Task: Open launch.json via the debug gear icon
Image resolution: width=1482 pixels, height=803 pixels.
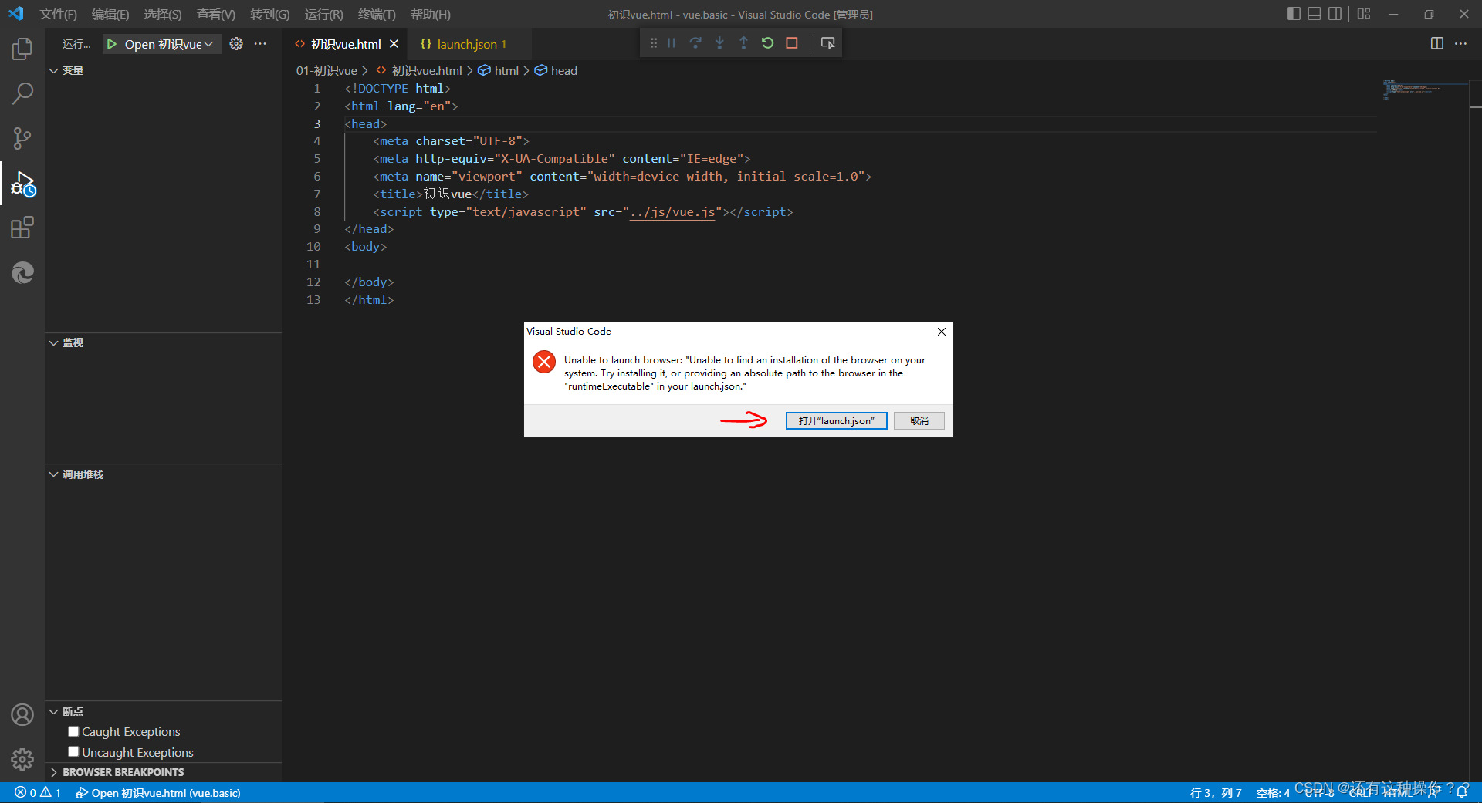Action: pos(236,44)
